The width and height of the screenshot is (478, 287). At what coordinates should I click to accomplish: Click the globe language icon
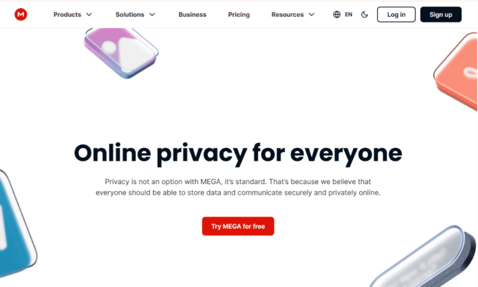337,14
